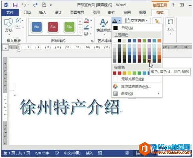Click the Edit Shape points icon

(x=18, y=20)
